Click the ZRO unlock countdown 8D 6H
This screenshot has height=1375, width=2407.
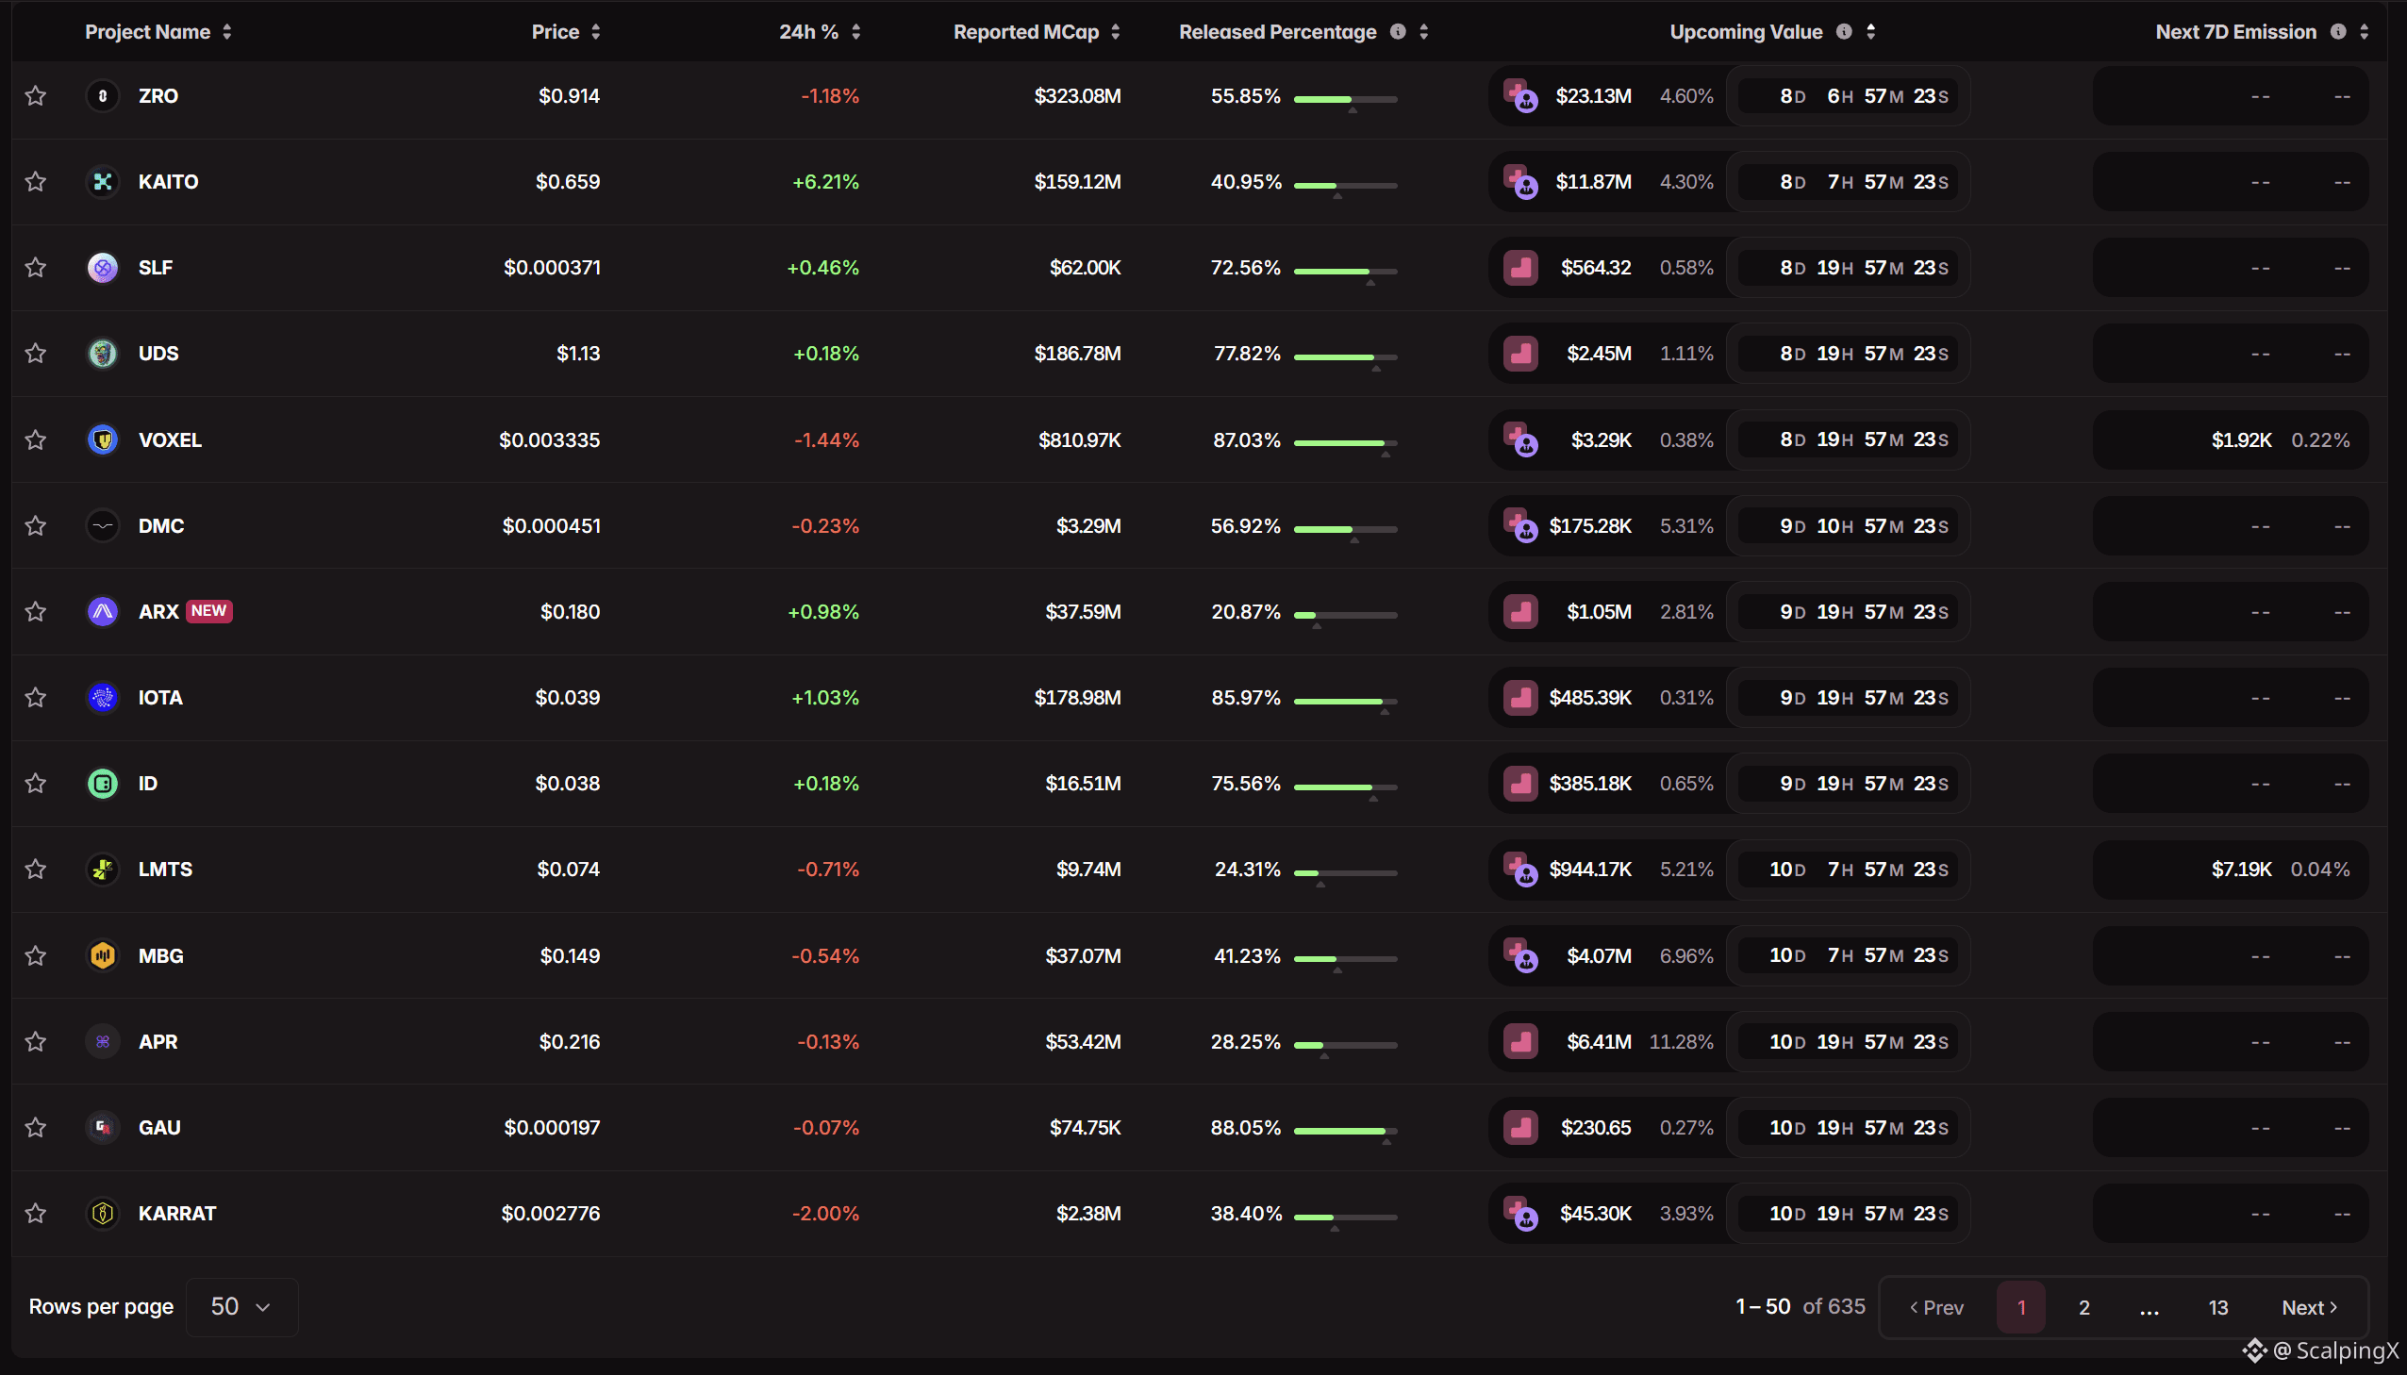pos(1847,95)
